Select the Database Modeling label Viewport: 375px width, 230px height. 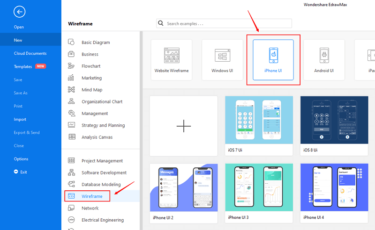pyautogui.click(x=101, y=185)
